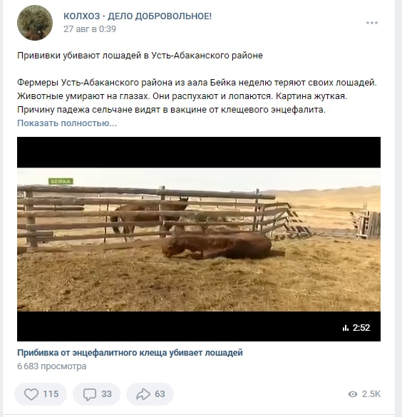This screenshot has height=417, width=402.
Task: Click the post headline Прививки убивают лошадей
Action: pos(140,56)
